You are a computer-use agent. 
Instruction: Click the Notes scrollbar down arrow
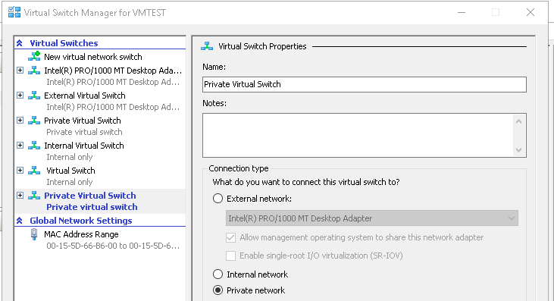(518, 150)
